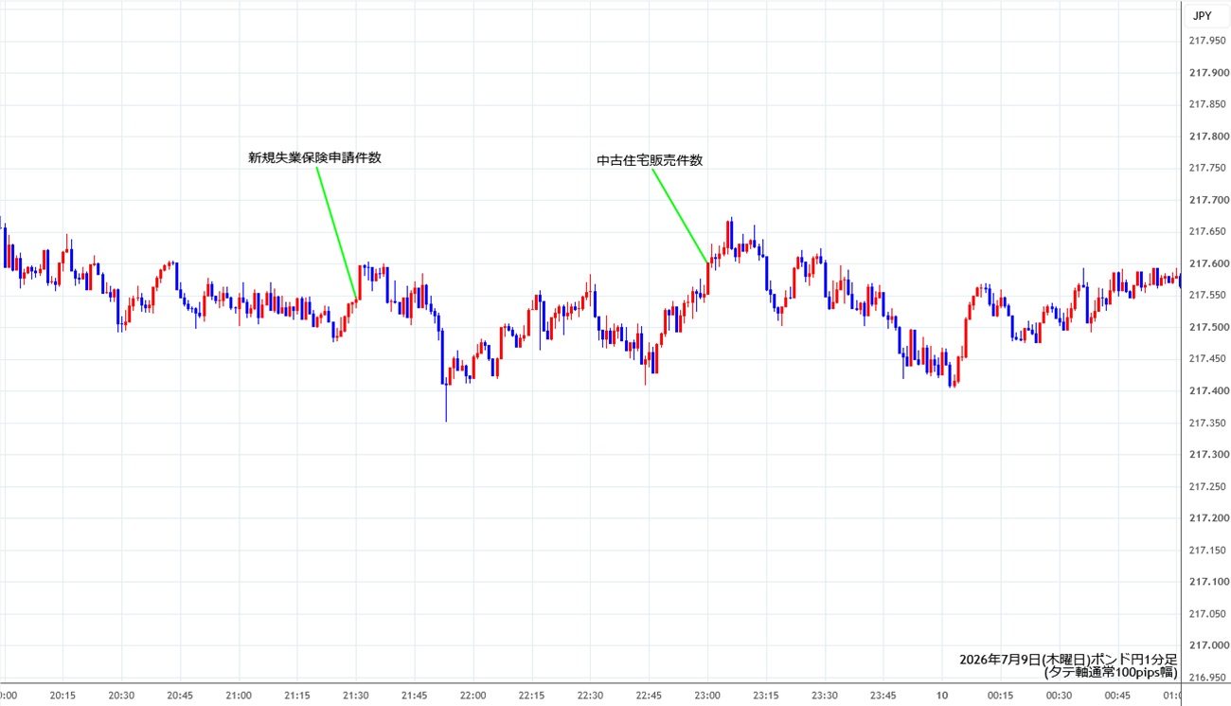1231x706 pixels.
Task: Click the 21:45 time axis label
Action: [x=415, y=695]
